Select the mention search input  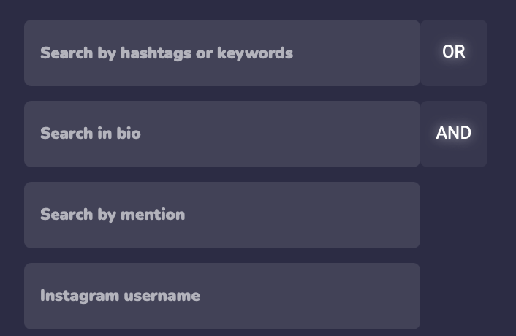click(x=221, y=215)
